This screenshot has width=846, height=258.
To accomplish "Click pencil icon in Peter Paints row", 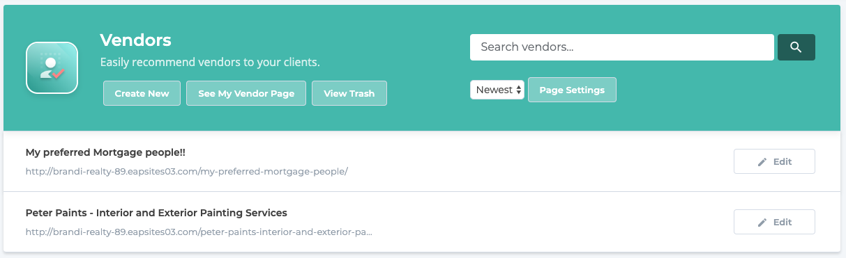I will pyautogui.click(x=762, y=222).
